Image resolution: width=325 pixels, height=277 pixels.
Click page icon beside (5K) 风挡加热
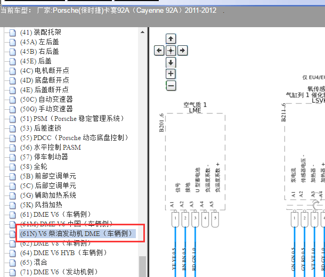click(x=13, y=205)
